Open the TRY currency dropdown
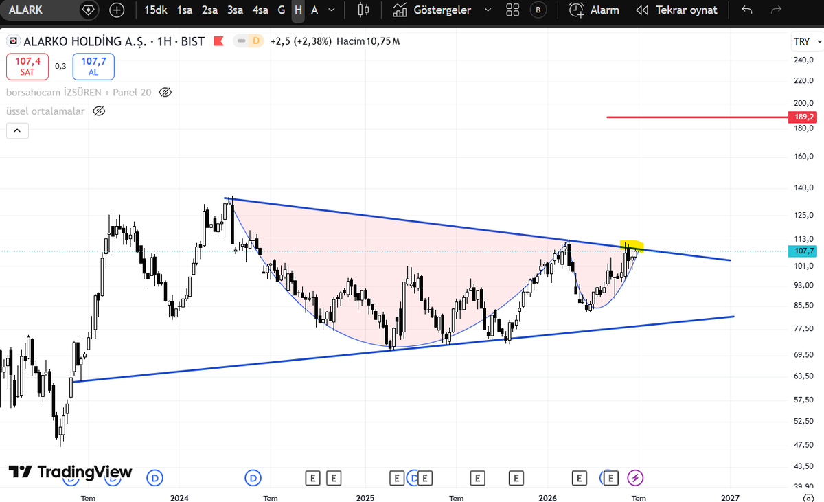This screenshot has width=824, height=502. coord(806,41)
